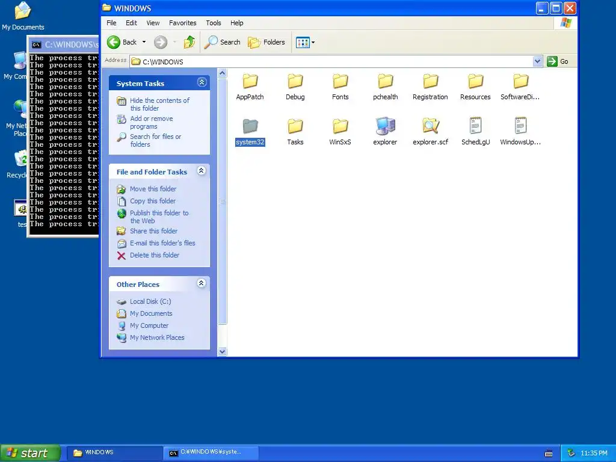The height and width of the screenshot is (462, 616).
Task: Go to Local Disk (C:) link
Action: pos(150,302)
